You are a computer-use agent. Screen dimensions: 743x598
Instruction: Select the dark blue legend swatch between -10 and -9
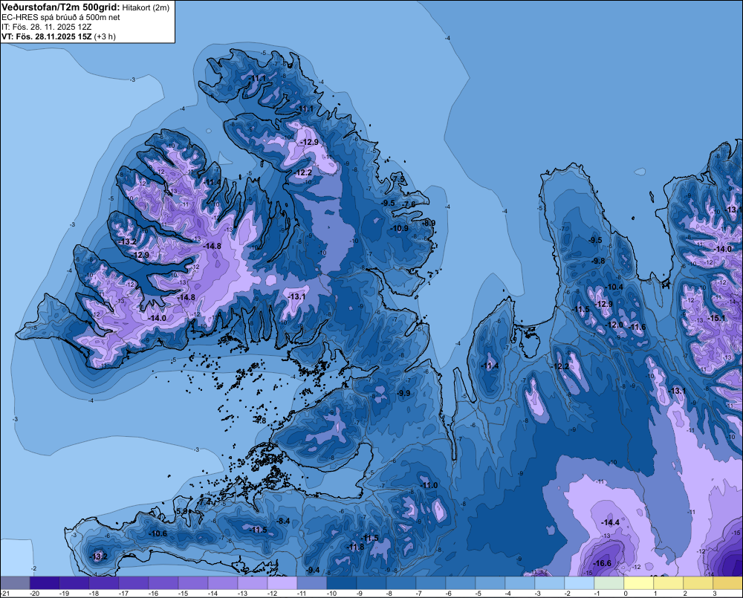pyautogui.click(x=342, y=582)
